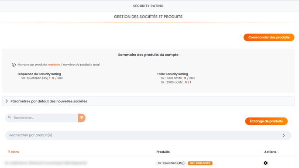Image resolution: width=299 pixels, height=168 pixels.
Task: Click the Commander des produits button
Action: 269,38
